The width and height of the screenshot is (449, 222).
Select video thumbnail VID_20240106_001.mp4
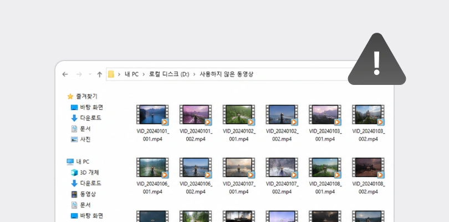coord(152,168)
